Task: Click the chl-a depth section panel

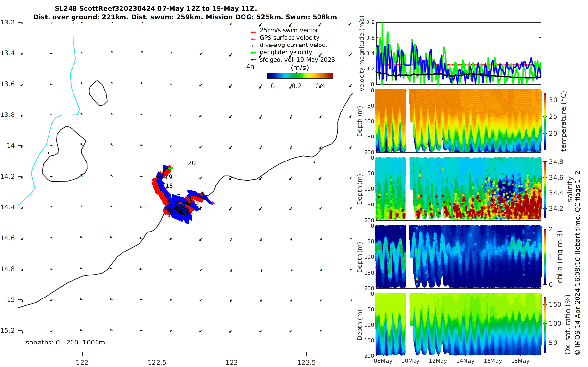Action: (458, 256)
